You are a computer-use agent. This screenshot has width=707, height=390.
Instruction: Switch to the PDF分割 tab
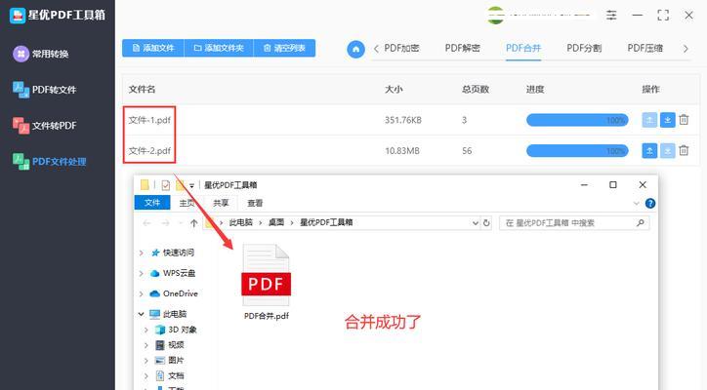coord(584,48)
